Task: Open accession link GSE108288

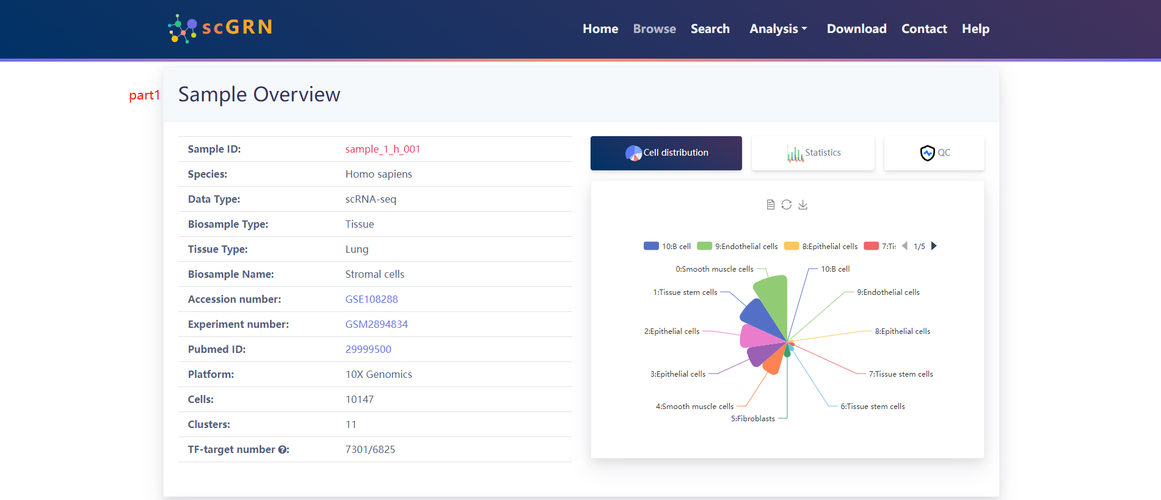Action: click(371, 299)
